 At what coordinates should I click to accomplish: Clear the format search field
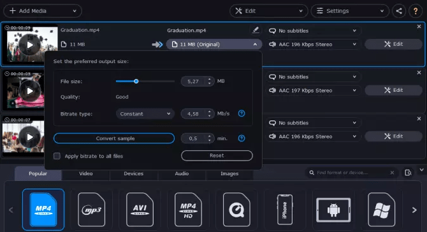click(392, 173)
